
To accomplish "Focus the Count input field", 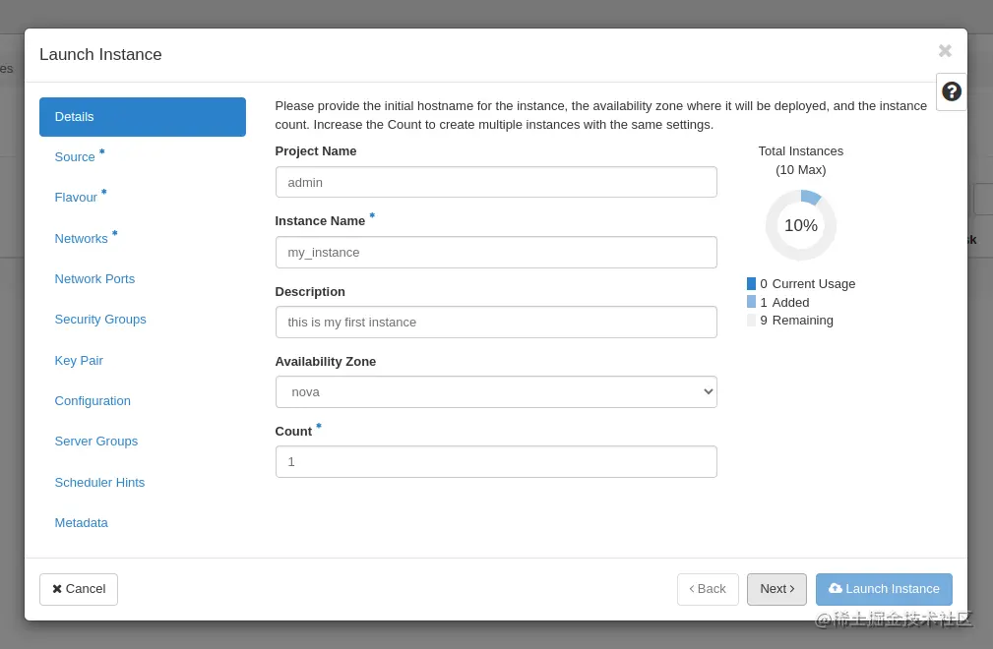I will click(496, 461).
